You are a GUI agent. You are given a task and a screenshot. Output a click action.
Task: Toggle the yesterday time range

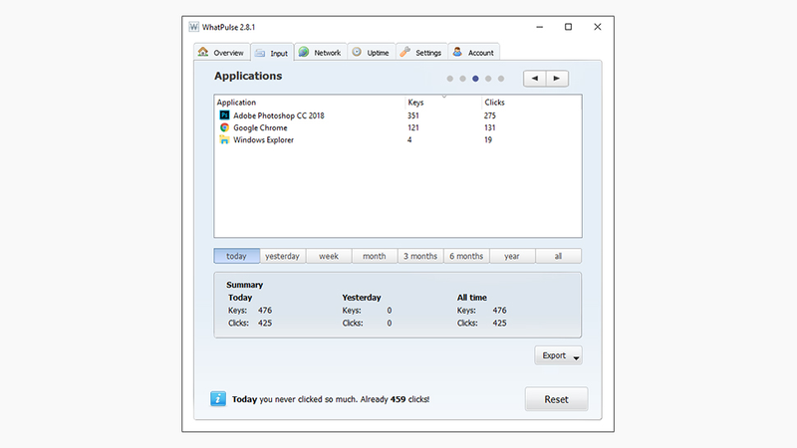pyautogui.click(x=283, y=256)
